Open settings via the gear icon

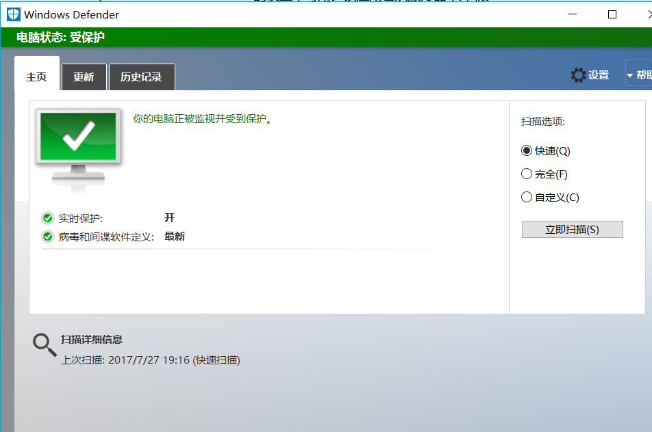click(x=578, y=75)
